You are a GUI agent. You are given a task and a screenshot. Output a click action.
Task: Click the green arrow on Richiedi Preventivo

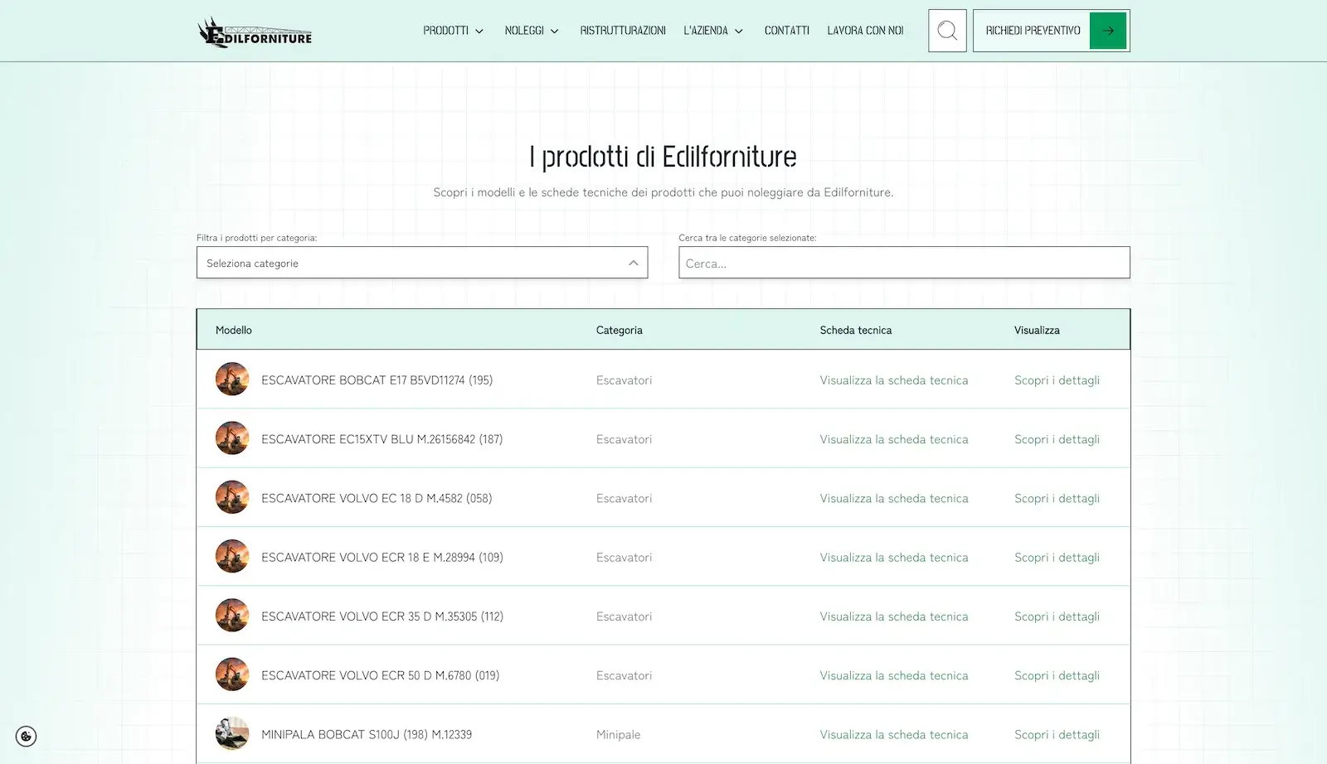tap(1108, 31)
